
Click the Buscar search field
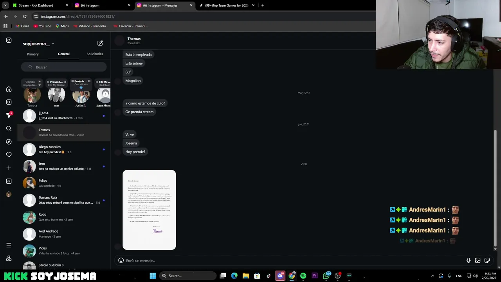(64, 67)
